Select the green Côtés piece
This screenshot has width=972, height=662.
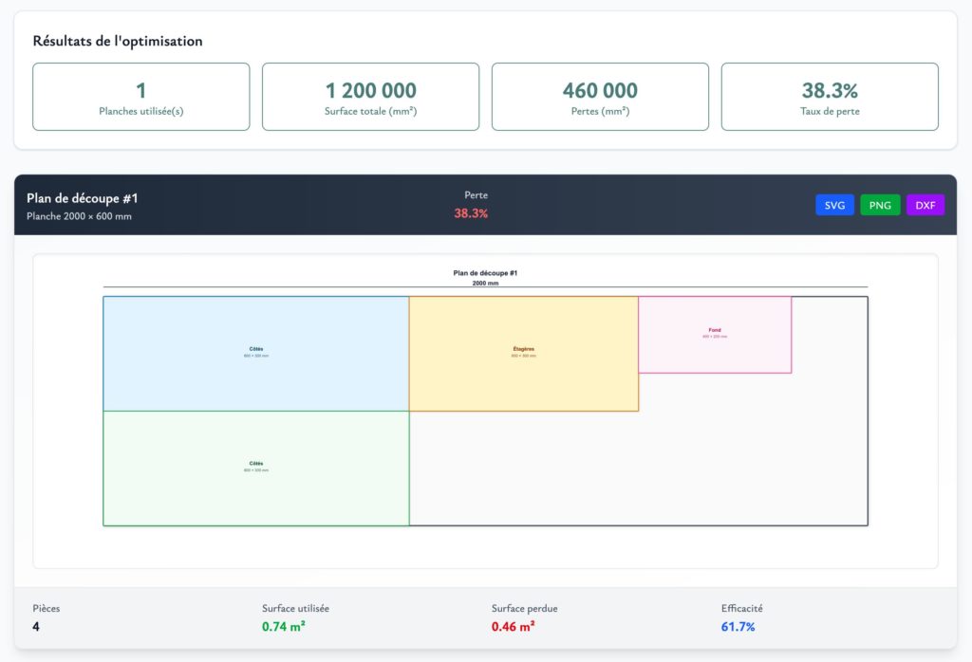tap(256, 468)
